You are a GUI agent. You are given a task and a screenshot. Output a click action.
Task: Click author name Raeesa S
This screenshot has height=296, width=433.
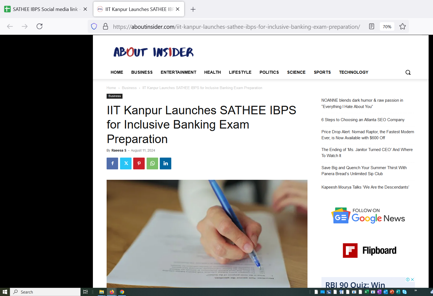point(119,150)
